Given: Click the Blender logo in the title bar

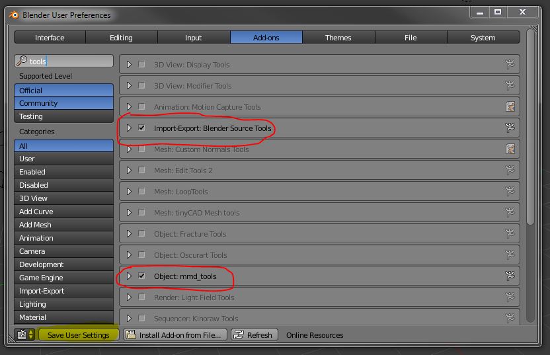Looking at the screenshot, I should [x=14, y=15].
